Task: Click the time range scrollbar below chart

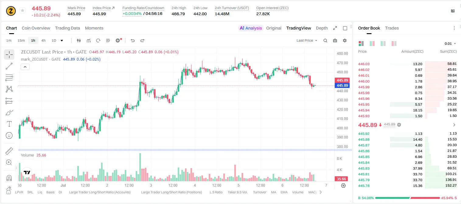Action: click(185, 150)
